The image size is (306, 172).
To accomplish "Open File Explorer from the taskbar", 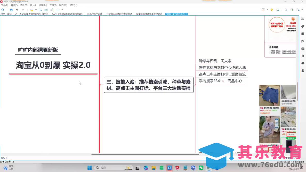I will [154, 168].
